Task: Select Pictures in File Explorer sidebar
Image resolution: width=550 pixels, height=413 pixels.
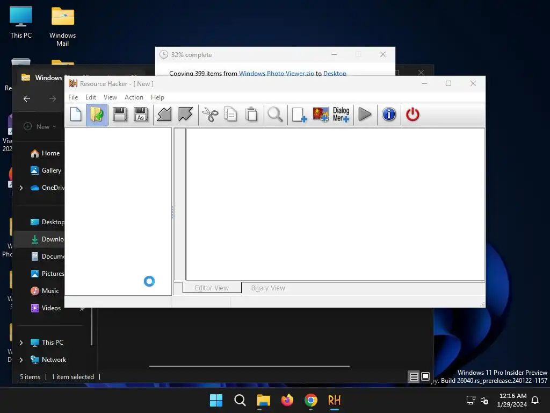Action: coord(47,274)
